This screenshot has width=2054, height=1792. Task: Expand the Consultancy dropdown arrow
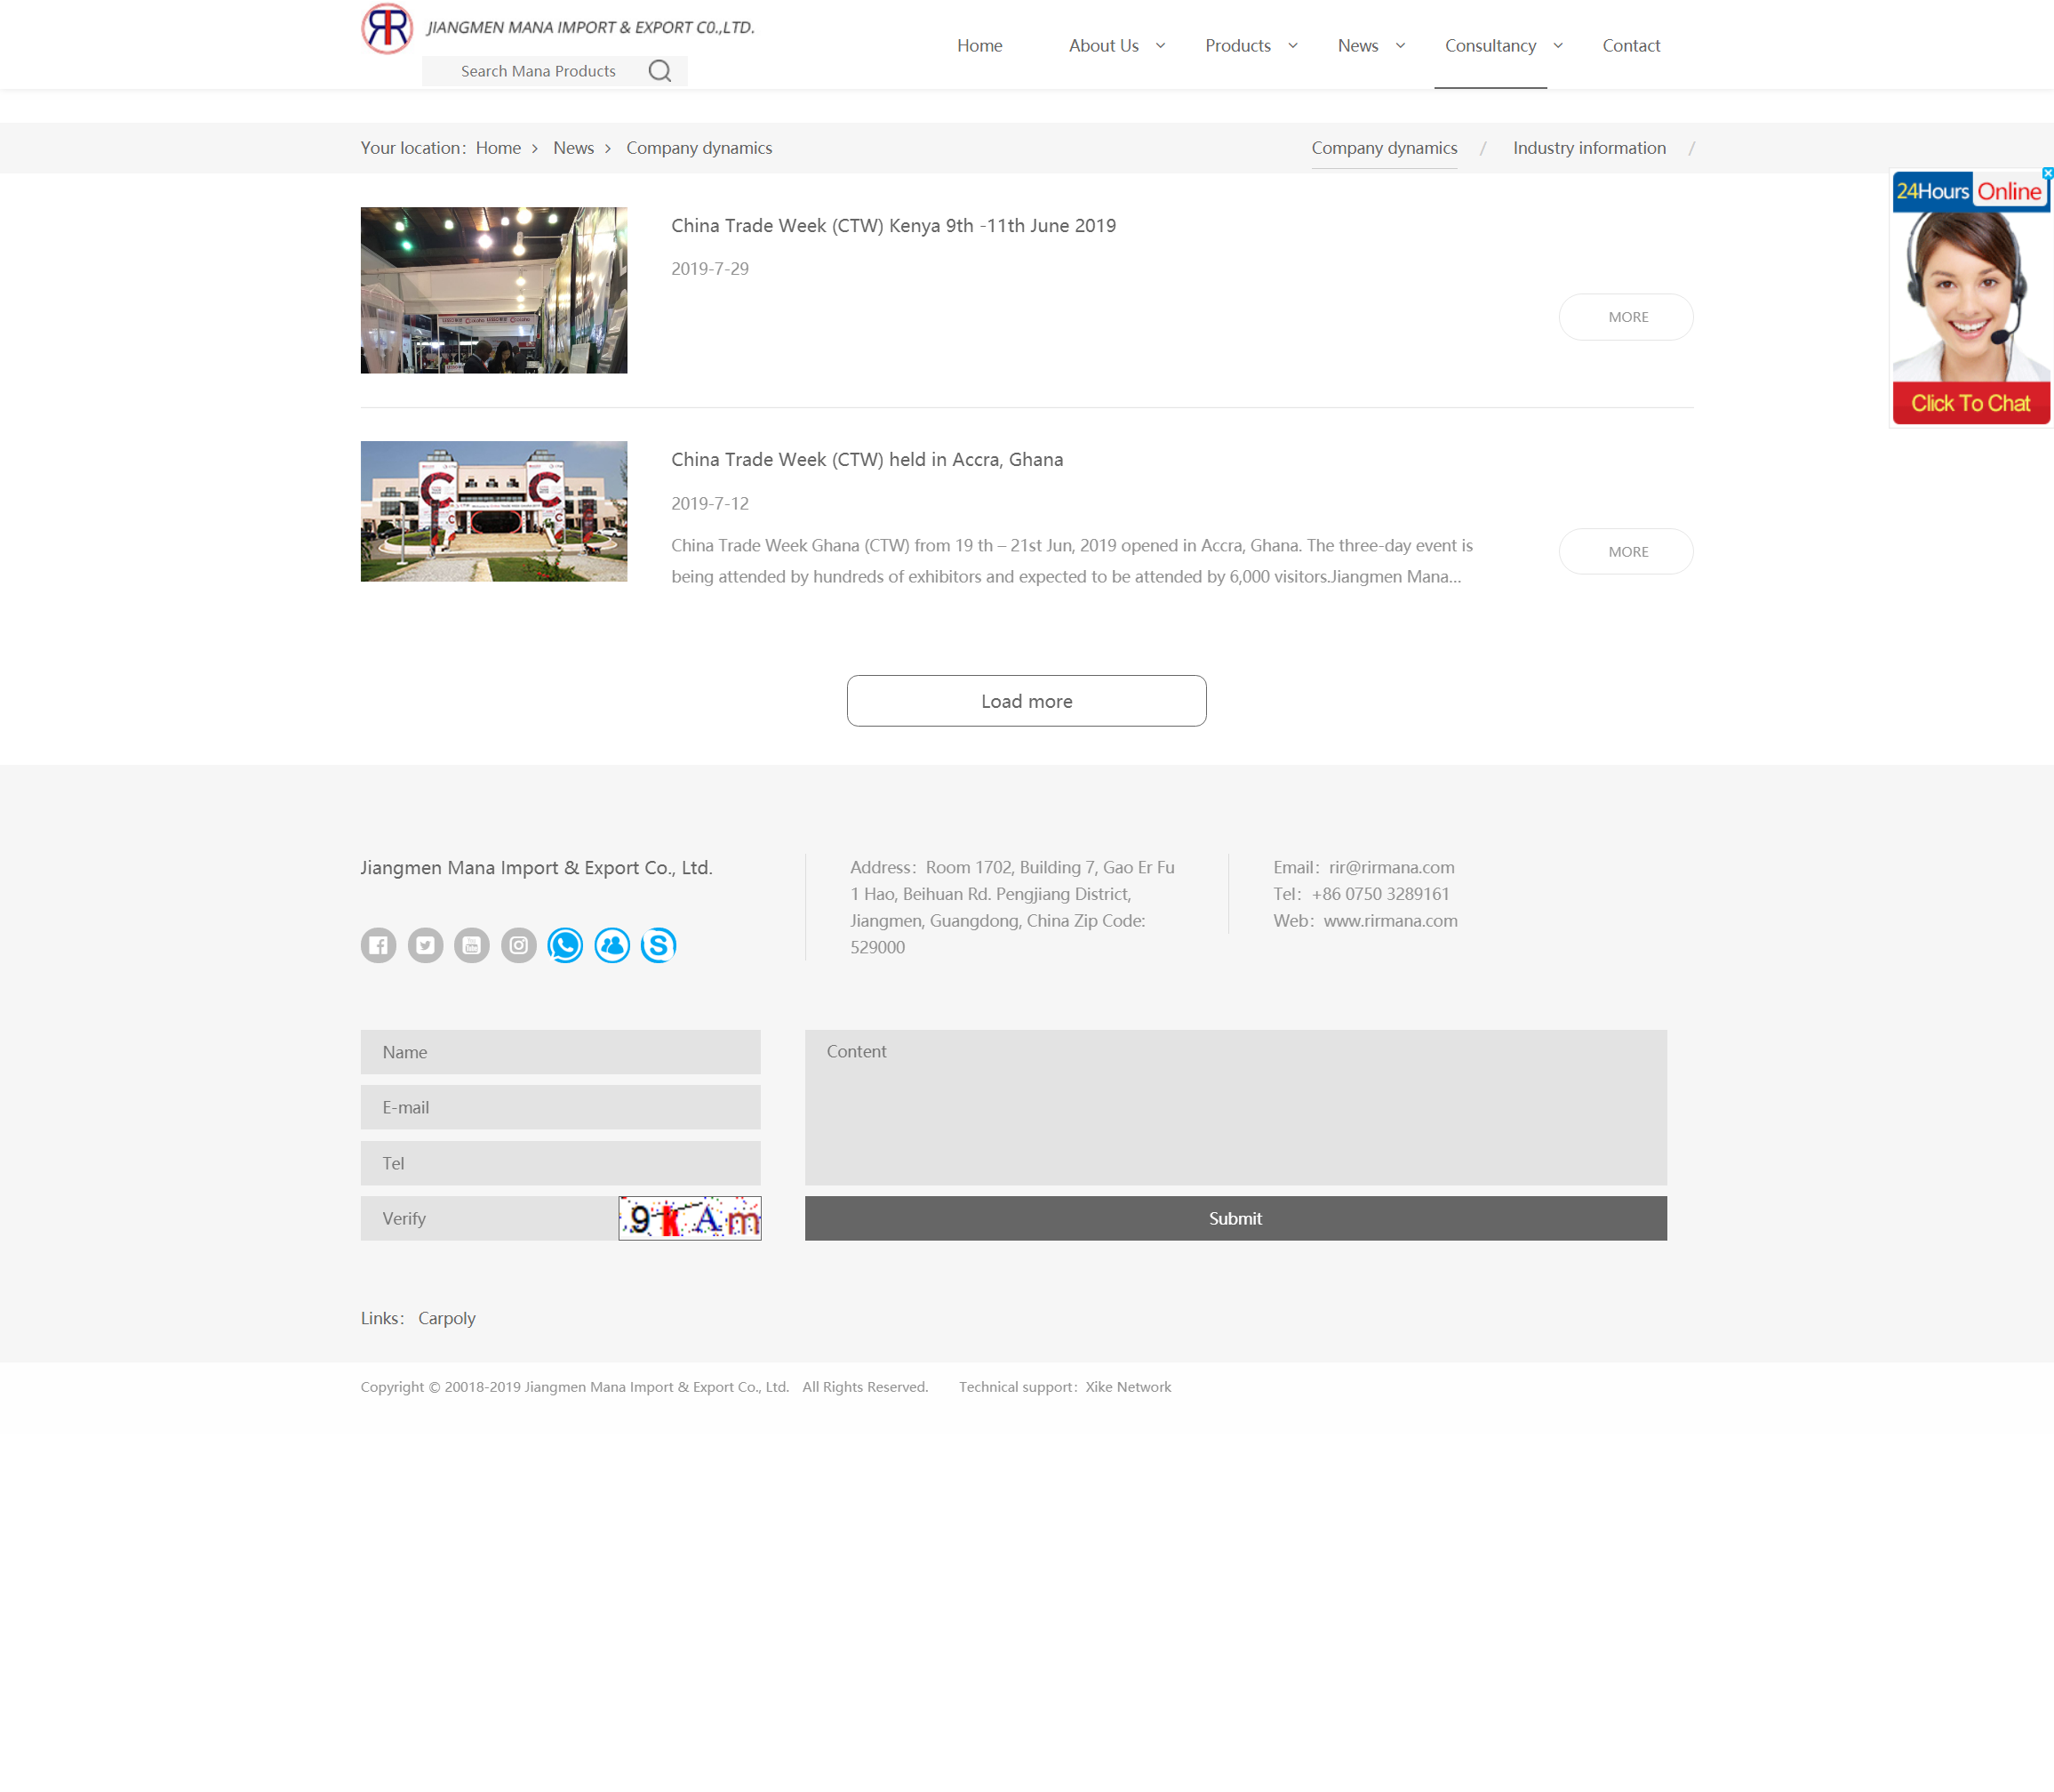(1557, 45)
